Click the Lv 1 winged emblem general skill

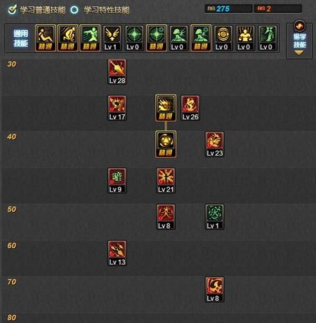[x=112, y=38]
